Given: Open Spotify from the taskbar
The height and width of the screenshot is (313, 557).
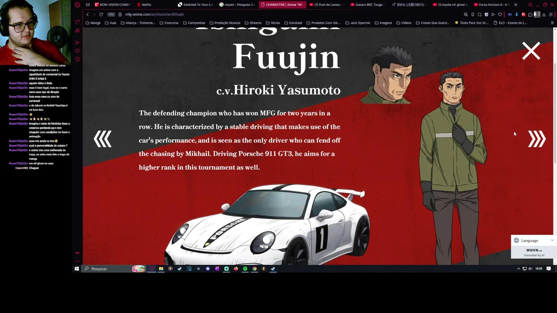Looking at the screenshot, I should tap(245, 269).
